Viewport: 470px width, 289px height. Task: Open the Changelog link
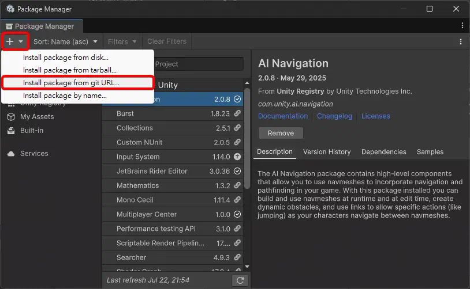point(334,116)
